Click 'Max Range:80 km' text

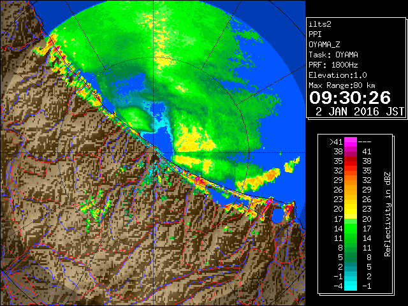(342, 85)
